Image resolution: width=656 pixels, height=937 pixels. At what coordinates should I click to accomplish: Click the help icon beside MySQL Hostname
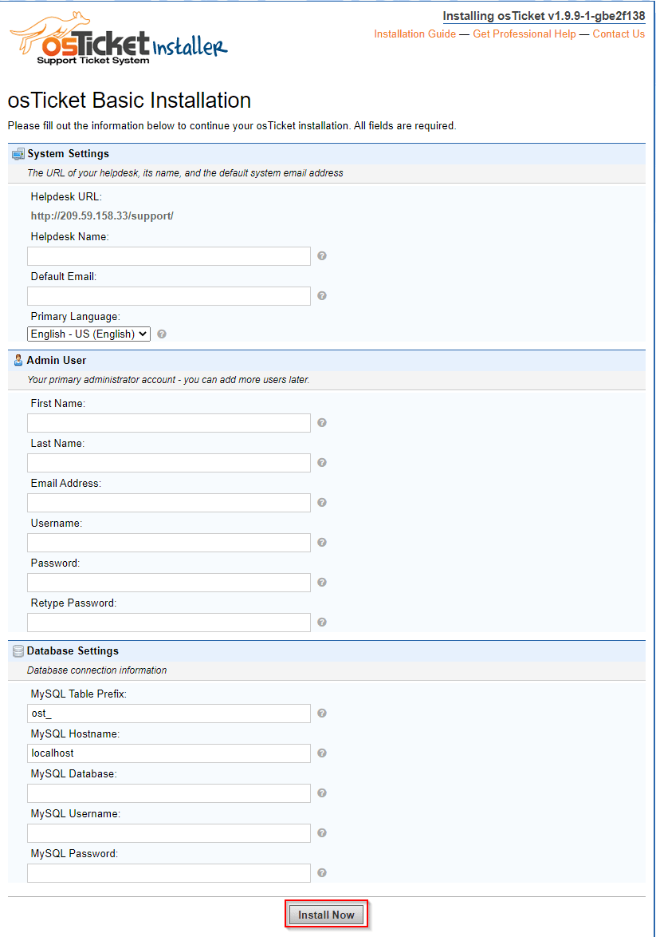pos(321,753)
